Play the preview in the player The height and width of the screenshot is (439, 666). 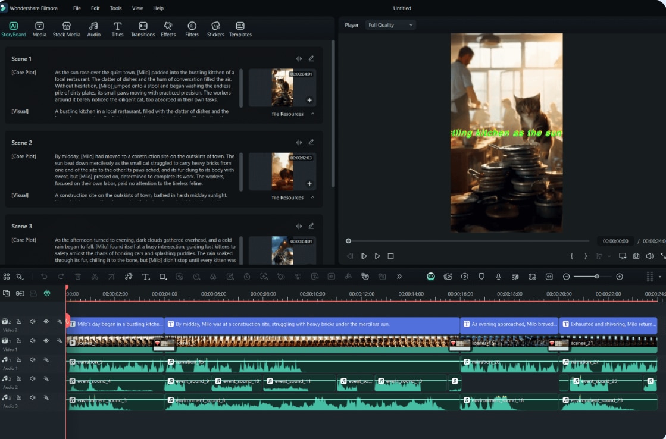pos(377,256)
